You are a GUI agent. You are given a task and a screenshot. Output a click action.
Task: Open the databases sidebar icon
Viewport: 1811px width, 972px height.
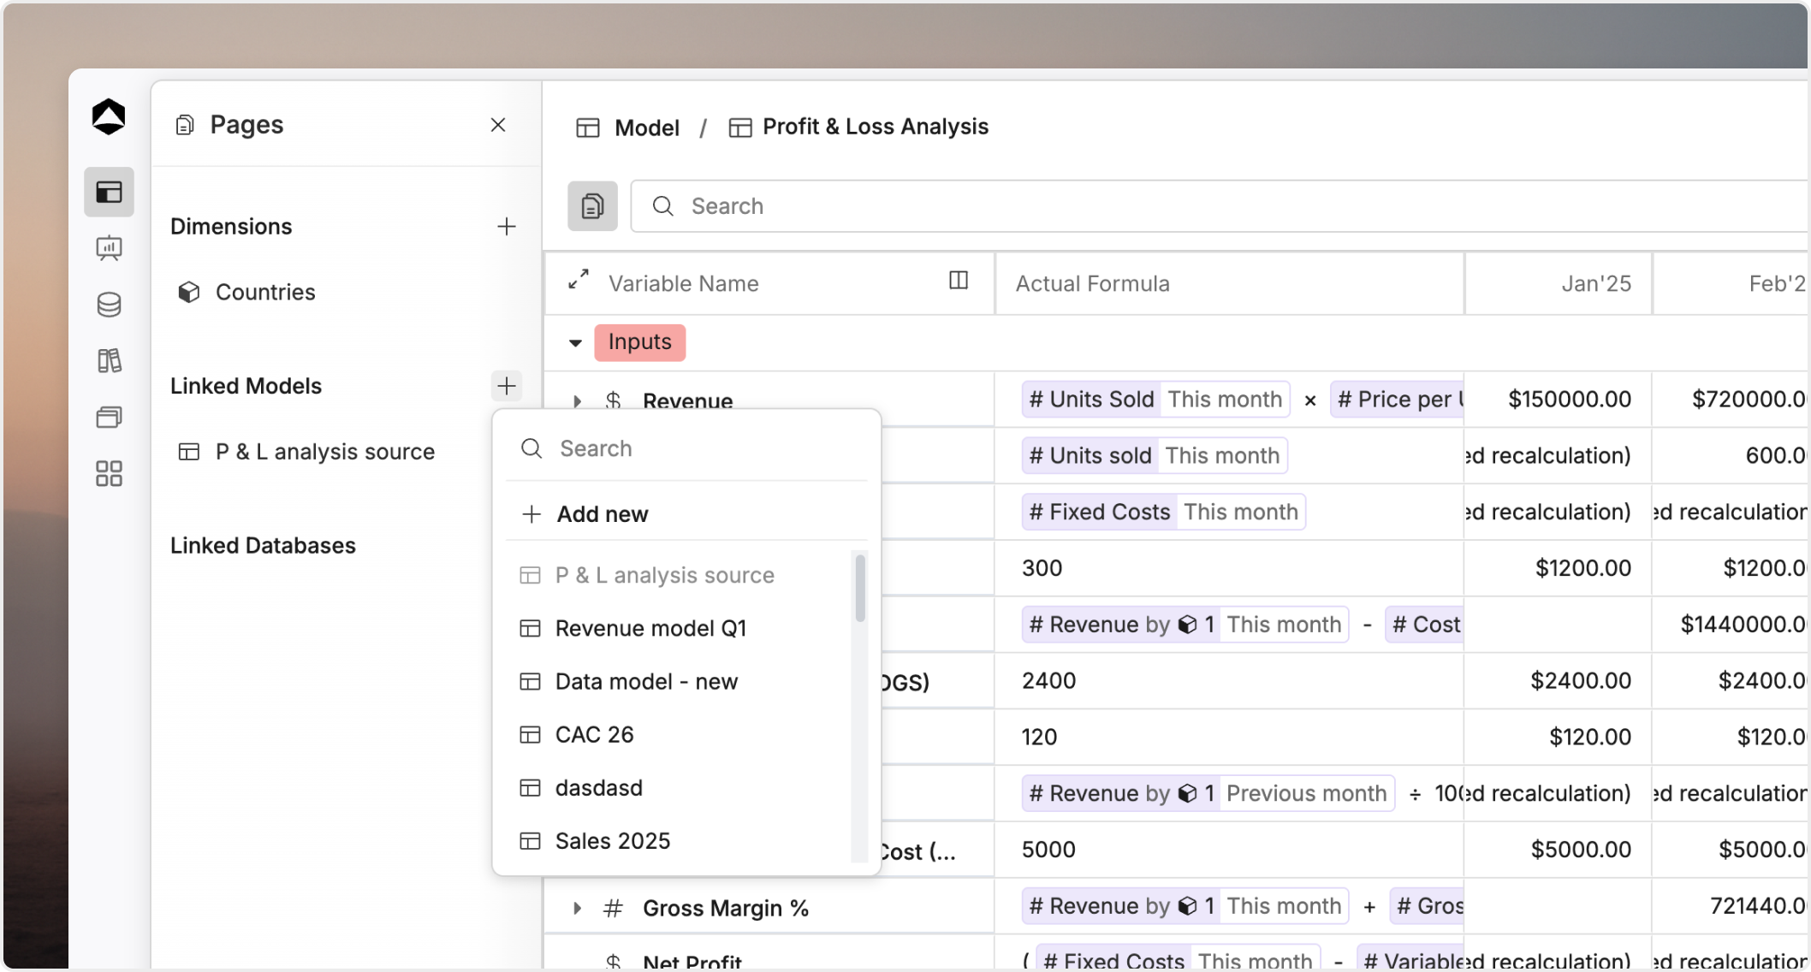(x=109, y=305)
